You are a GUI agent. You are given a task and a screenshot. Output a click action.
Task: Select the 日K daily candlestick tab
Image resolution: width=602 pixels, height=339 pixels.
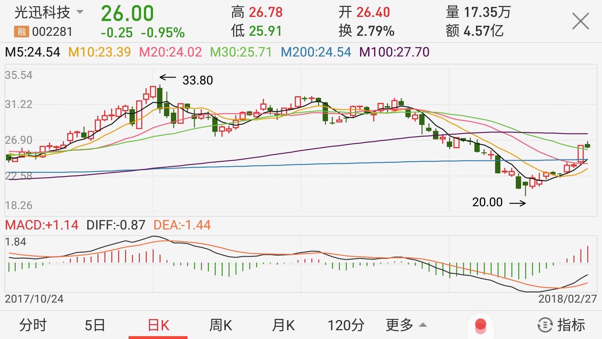pyautogui.click(x=158, y=325)
